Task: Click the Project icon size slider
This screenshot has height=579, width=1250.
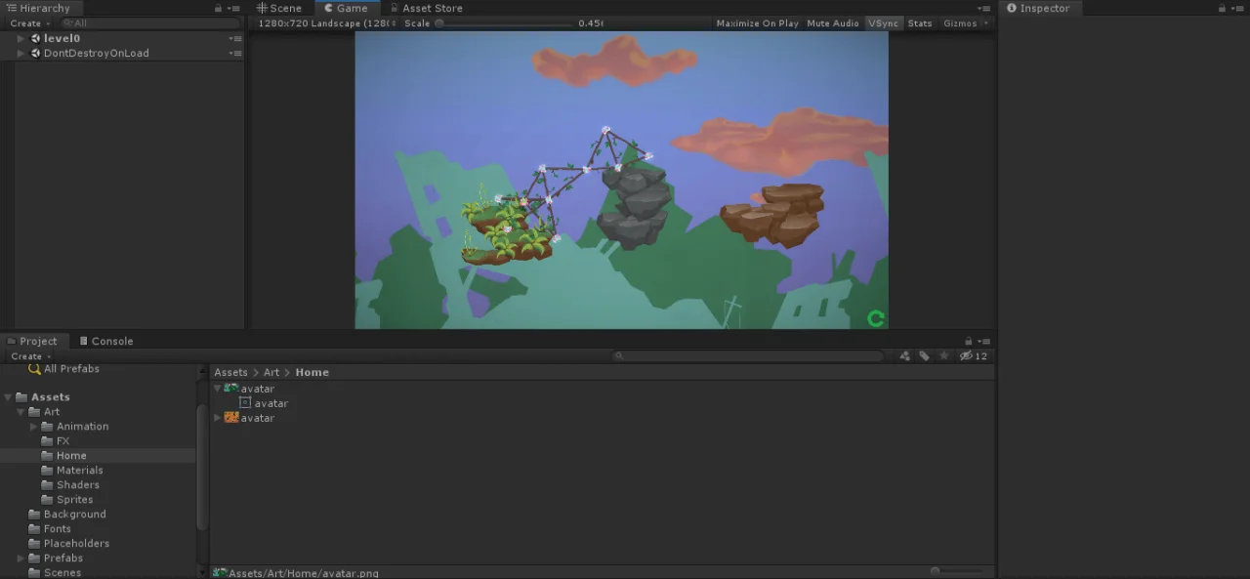Action: (x=956, y=571)
